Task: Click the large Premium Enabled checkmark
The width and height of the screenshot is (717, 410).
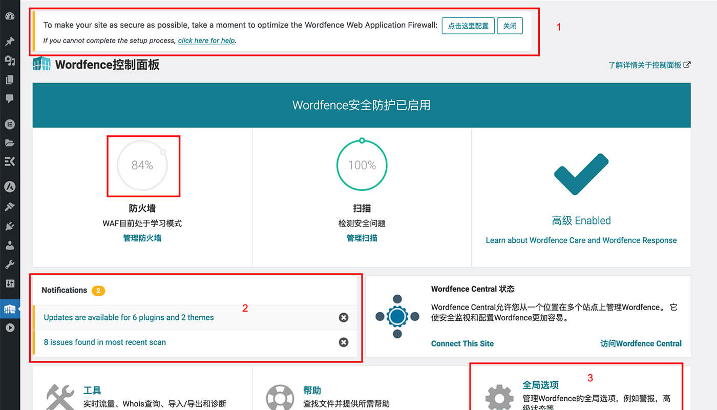Action: coord(581,174)
